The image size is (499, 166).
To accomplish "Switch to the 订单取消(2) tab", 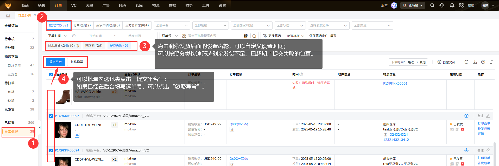I will pyautogui.click(x=82, y=25).
